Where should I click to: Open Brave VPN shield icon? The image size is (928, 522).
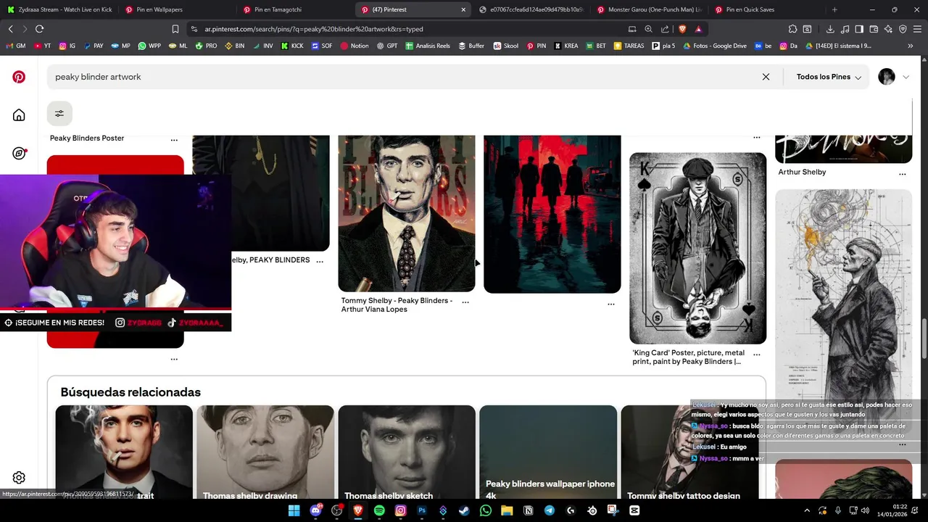tap(903, 29)
